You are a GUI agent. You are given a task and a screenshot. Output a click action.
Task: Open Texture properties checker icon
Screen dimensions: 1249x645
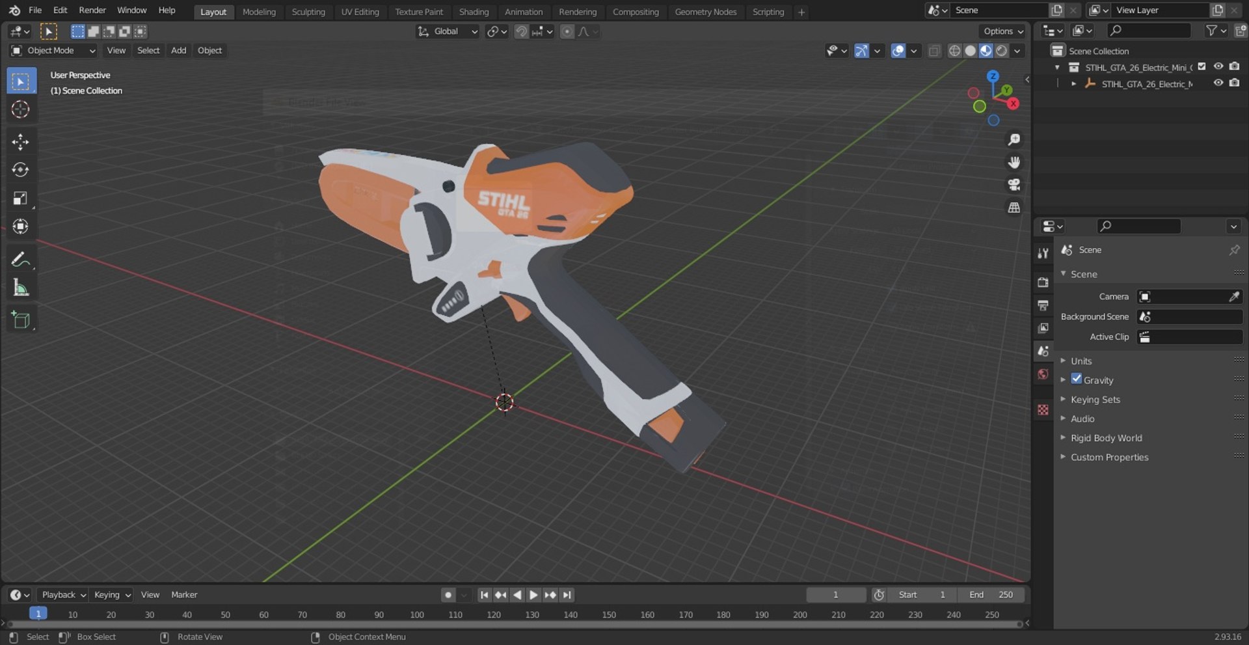[x=1043, y=409]
